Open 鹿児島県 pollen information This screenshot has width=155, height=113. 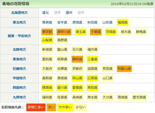(x=139, y=97)
